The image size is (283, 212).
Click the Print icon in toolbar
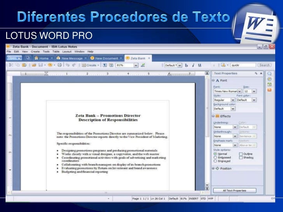(59, 65)
